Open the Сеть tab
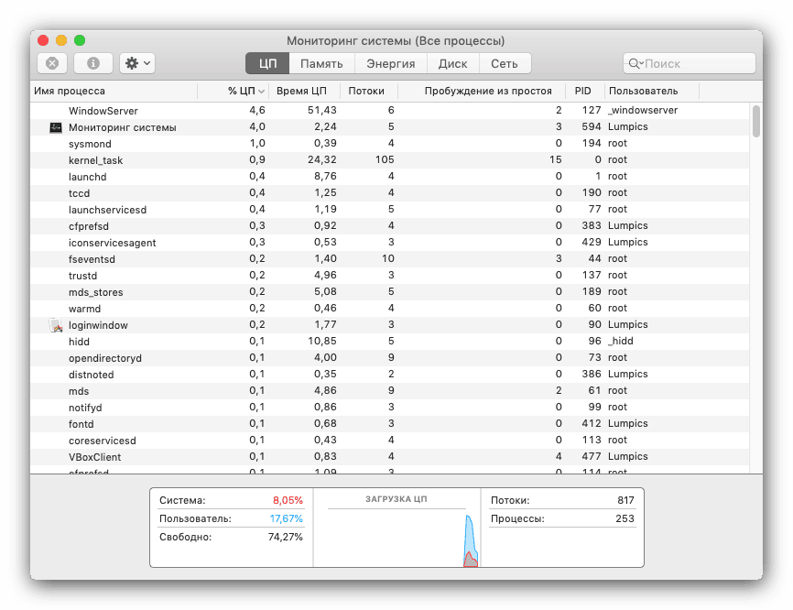This screenshot has width=793, height=610. 505,63
